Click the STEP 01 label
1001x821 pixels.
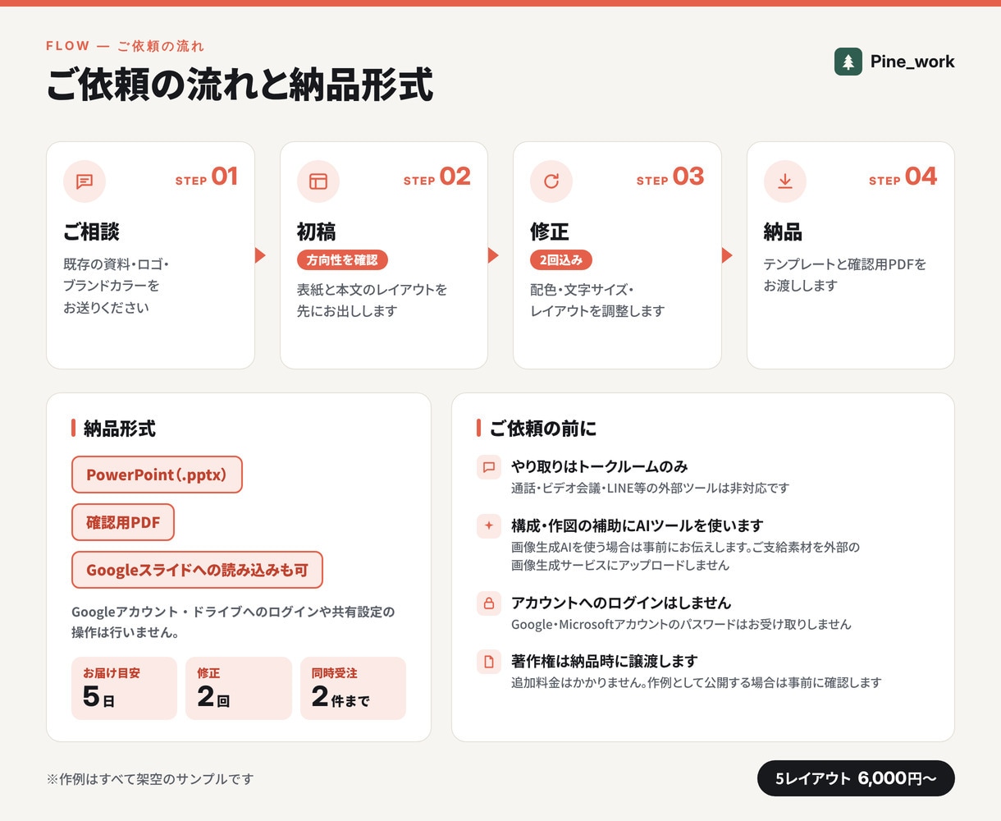coord(207,177)
